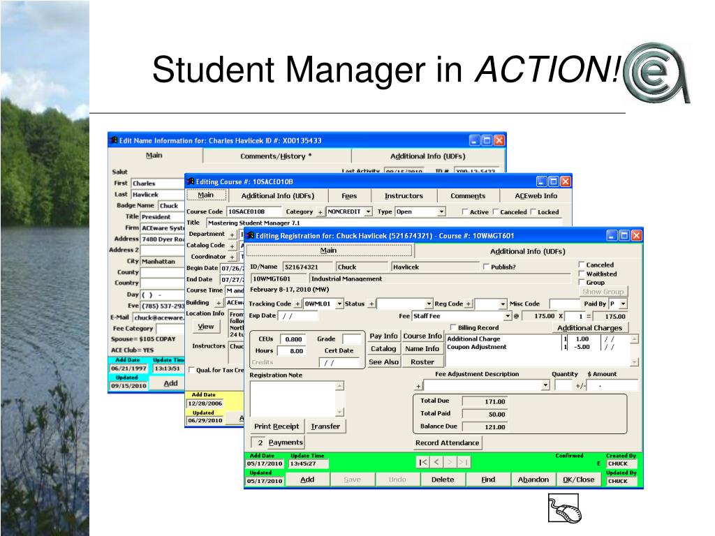Open the NONCREDIT category dropdown

click(368, 212)
